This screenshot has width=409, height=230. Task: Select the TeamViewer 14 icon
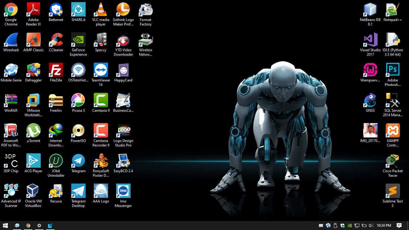[101, 70]
